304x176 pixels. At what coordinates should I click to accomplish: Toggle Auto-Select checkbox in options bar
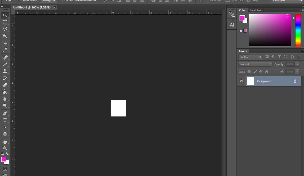point(20,0)
